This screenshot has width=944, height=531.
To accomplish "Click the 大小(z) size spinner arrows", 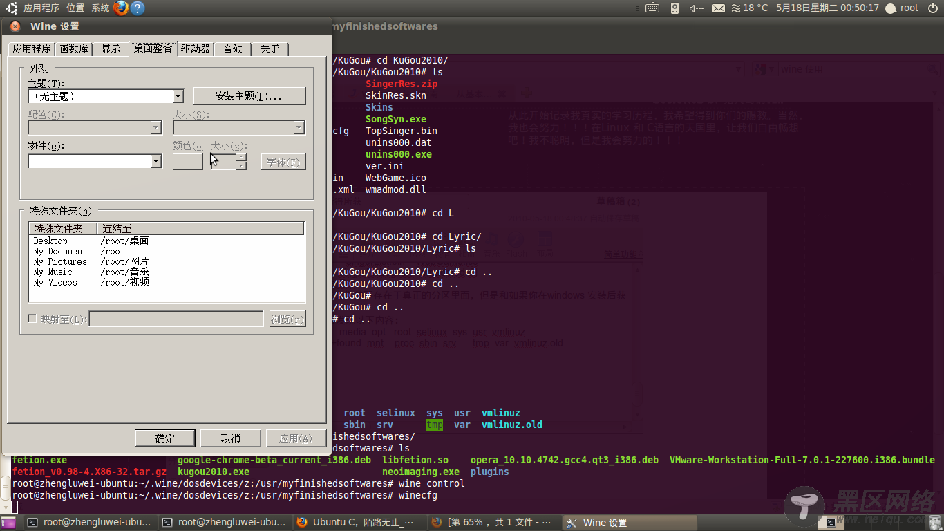I will pyautogui.click(x=240, y=161).
